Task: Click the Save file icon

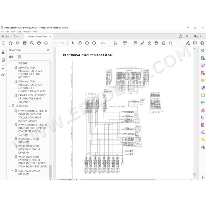Action: click(4, 43)
